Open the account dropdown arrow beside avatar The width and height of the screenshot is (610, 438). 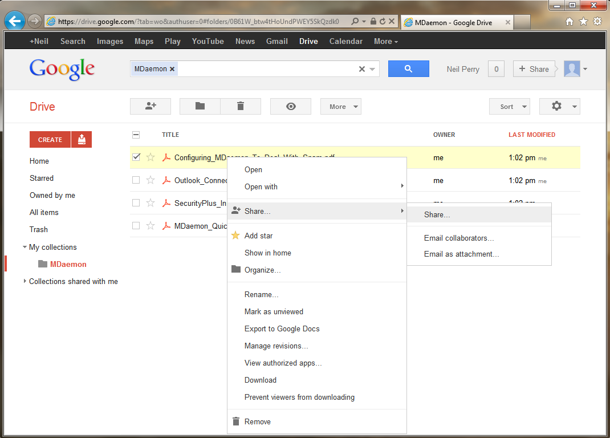585,69
